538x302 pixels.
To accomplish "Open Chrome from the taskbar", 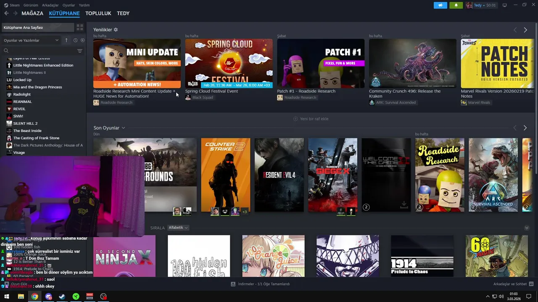I will tap(34, 297).
